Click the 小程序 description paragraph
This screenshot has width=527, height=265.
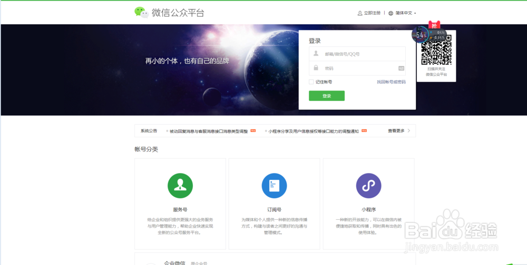point(369,226)
